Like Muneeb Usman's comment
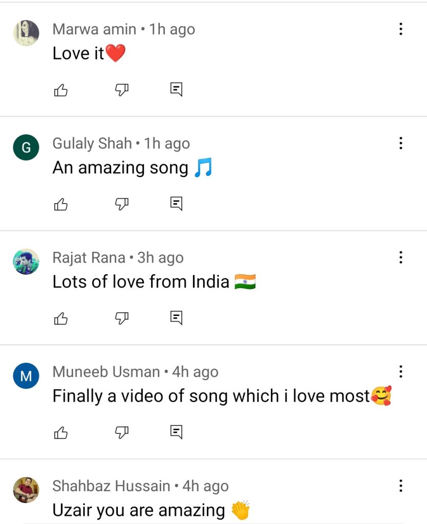The width and height of the screenshot is (427, 524). pos(61,433)
